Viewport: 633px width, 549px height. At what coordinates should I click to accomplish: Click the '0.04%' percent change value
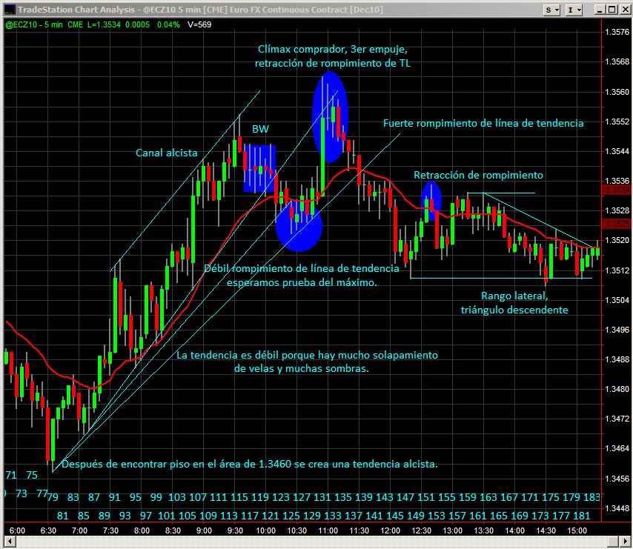click(168, 24)
